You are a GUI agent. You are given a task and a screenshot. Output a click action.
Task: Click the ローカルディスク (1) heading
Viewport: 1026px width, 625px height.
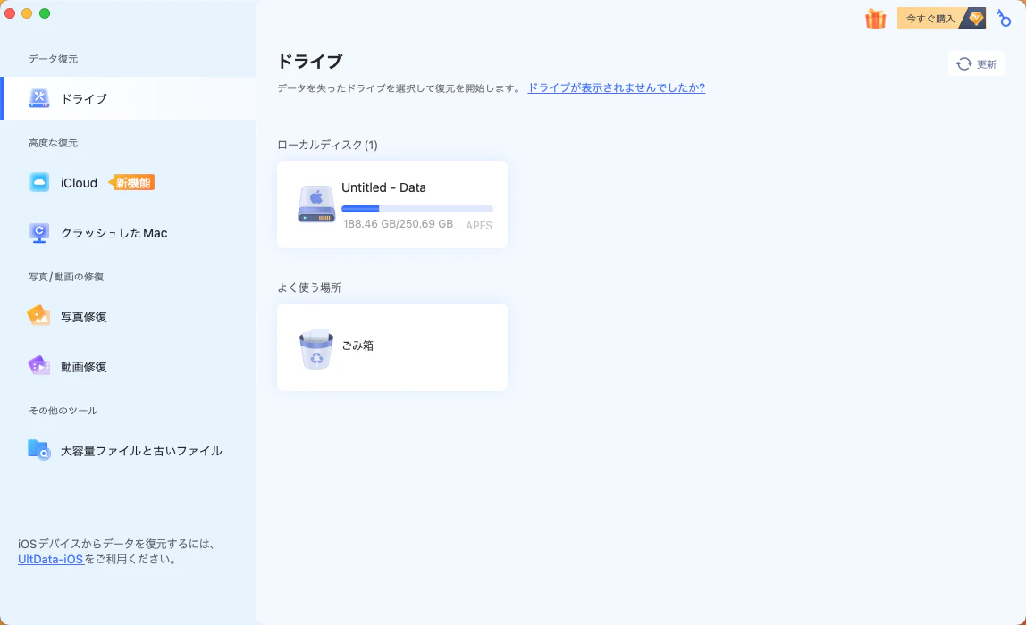click(327, 146)
